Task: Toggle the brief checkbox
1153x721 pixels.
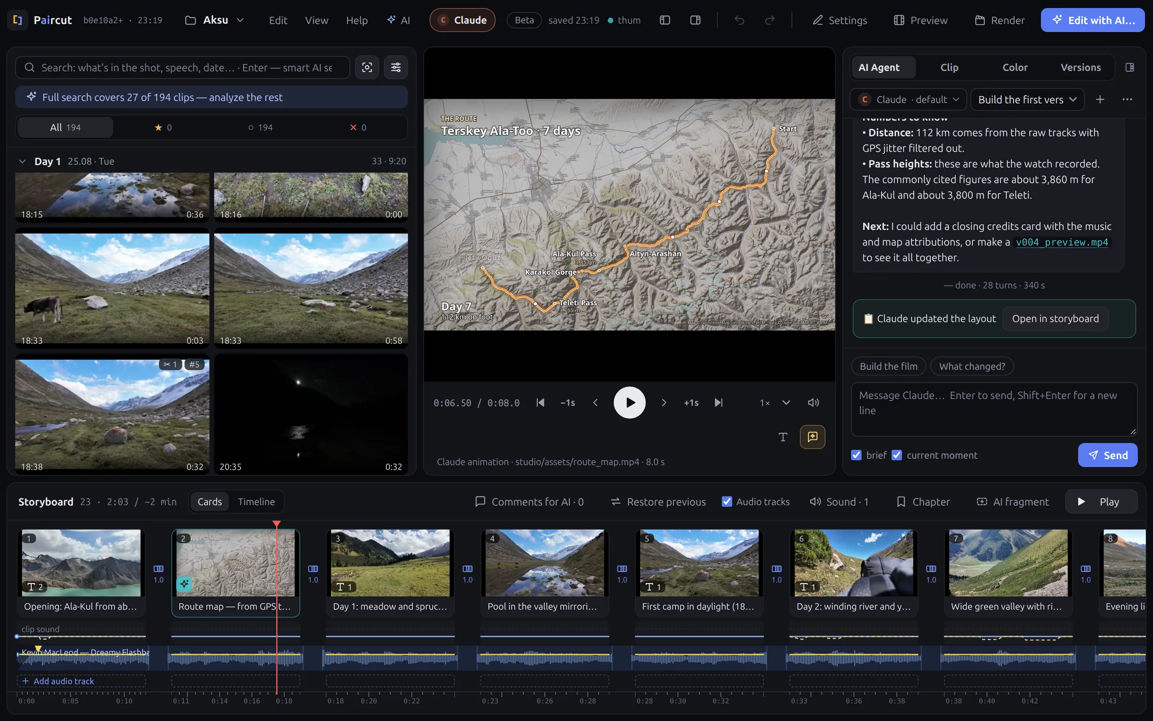Action: 856,455
